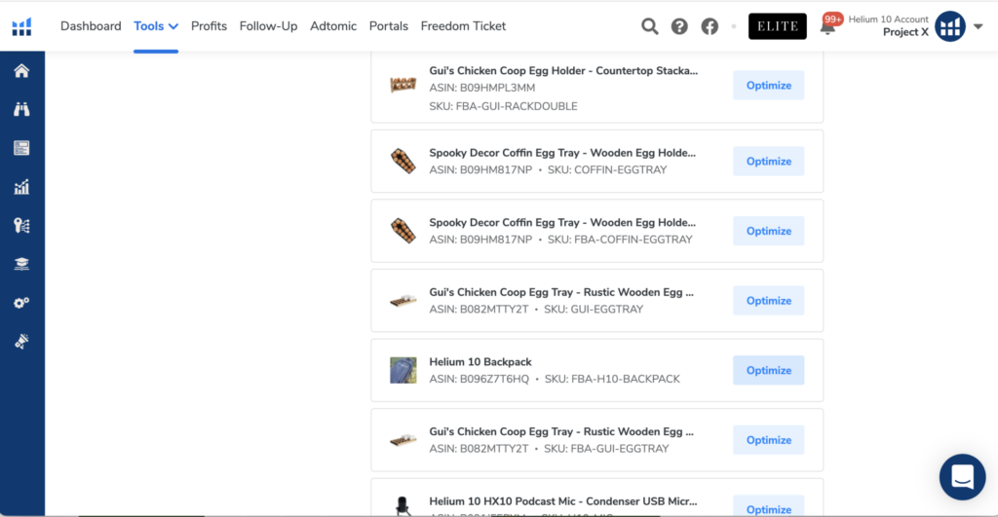Open the live chat bubble widget

tap(962, 477)
